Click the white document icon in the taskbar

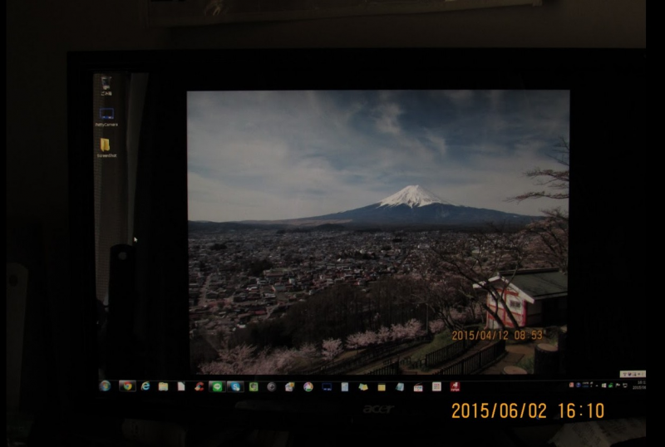pyautogui.click(x=180, y=386)
